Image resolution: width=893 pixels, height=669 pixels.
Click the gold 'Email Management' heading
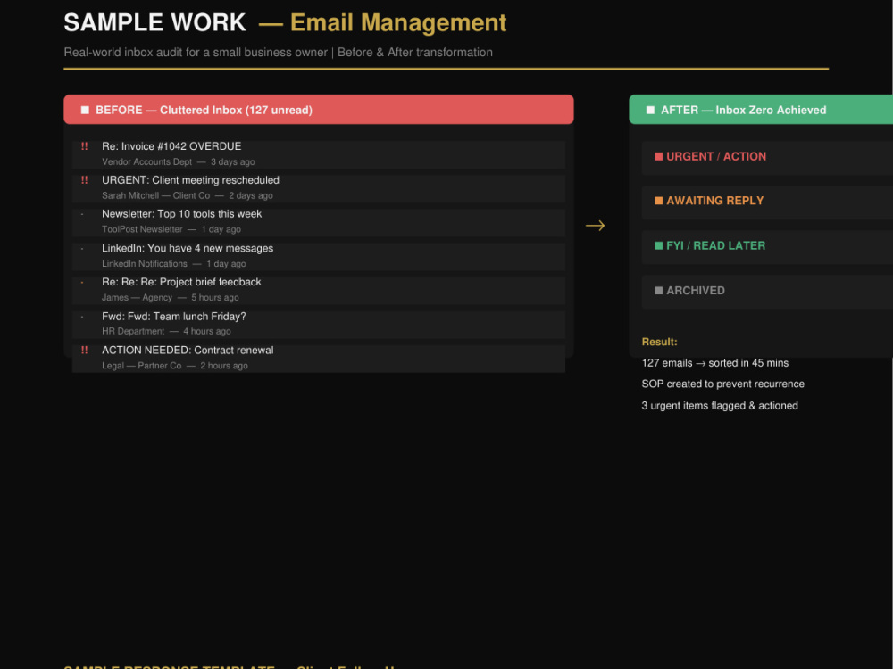coord(398,23)
